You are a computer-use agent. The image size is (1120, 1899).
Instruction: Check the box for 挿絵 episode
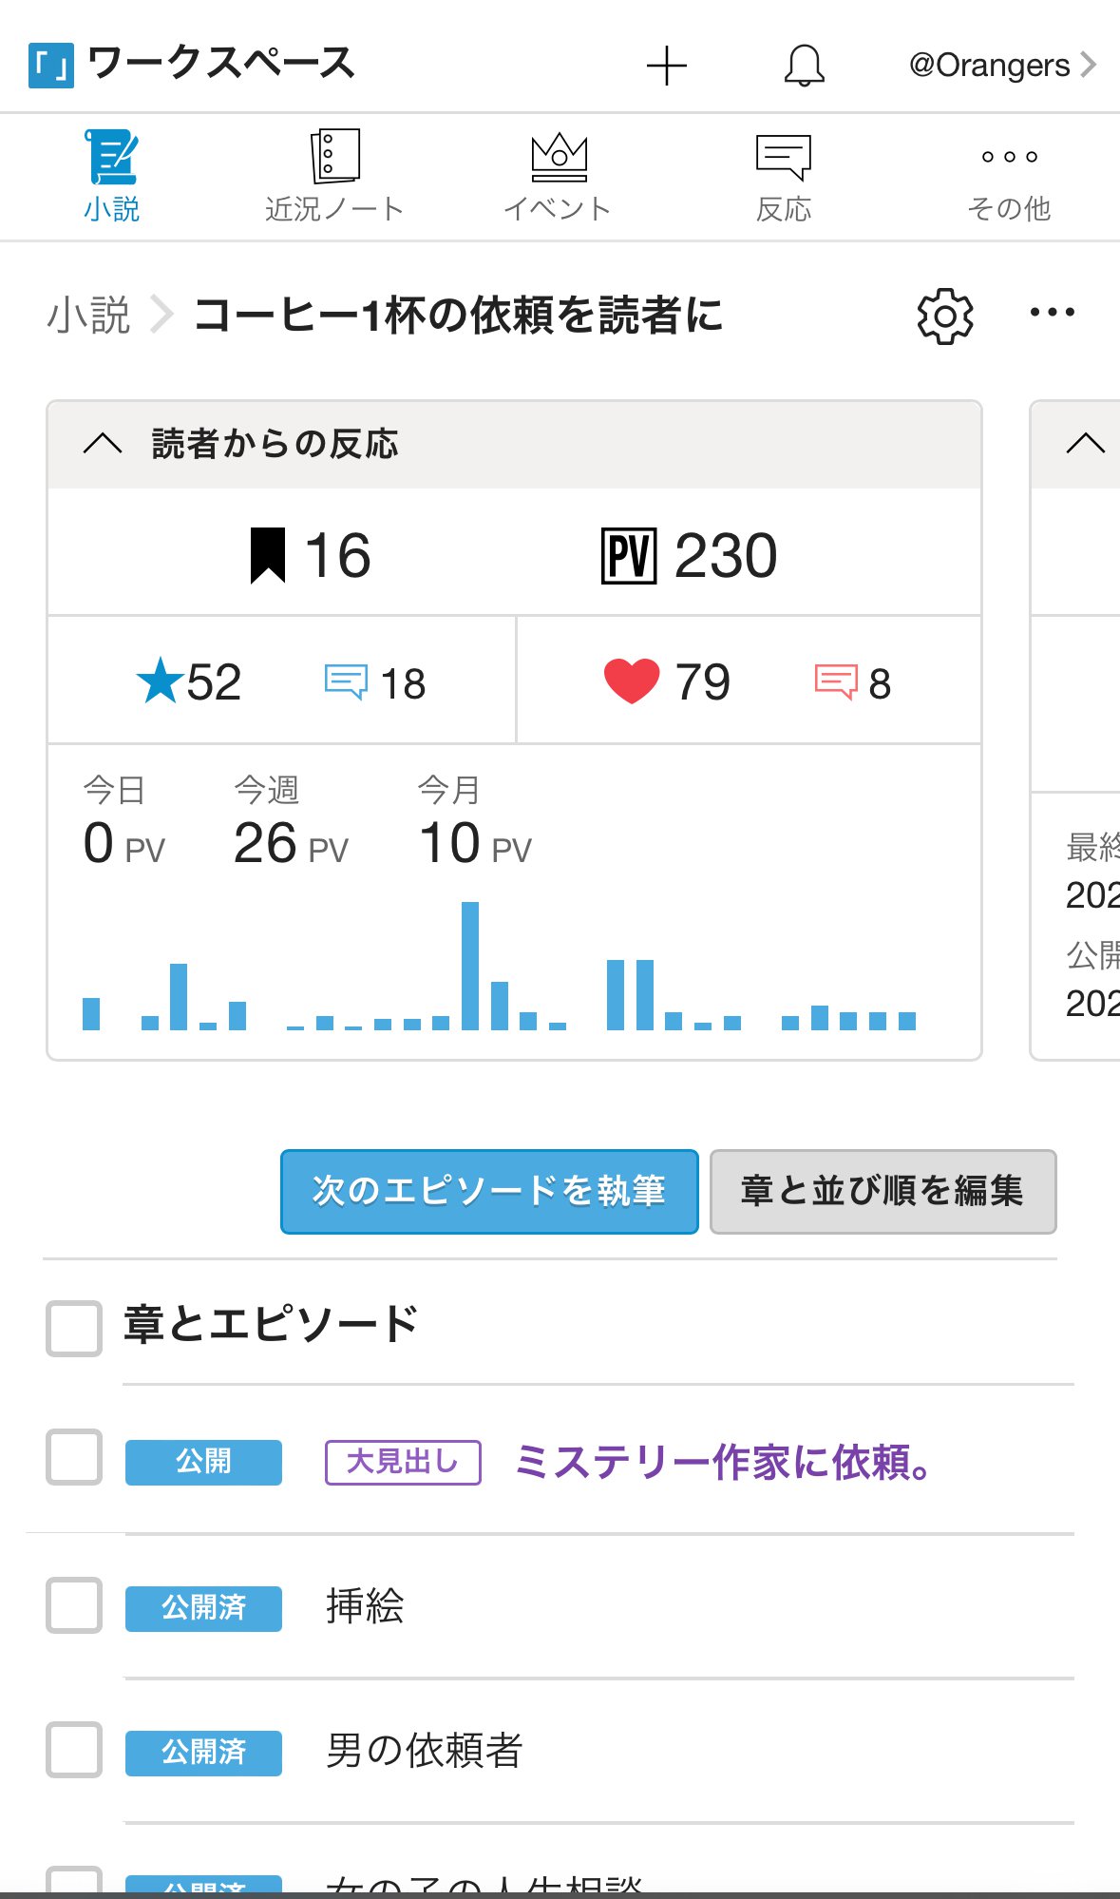coord(74,1605)
